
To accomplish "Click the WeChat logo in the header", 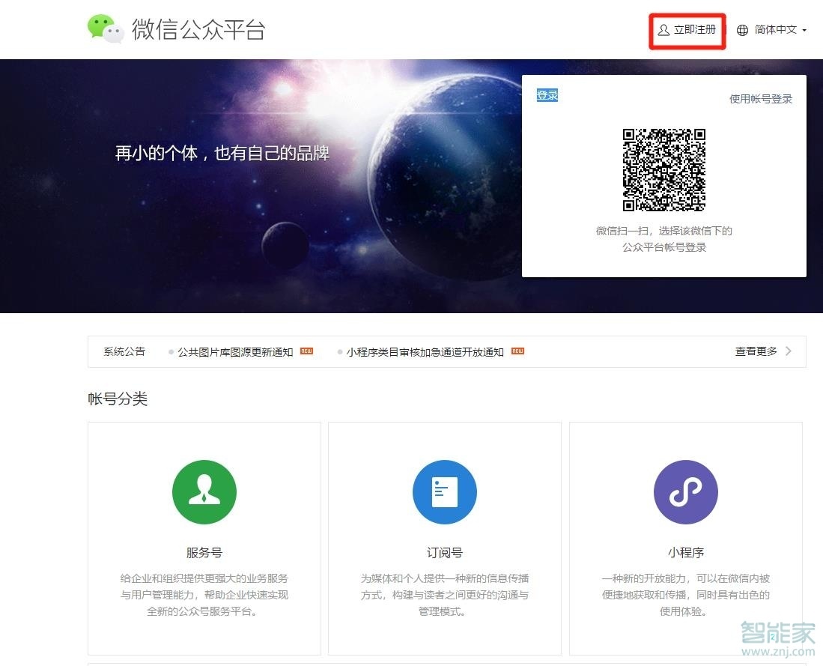I will tap(105, 28).
